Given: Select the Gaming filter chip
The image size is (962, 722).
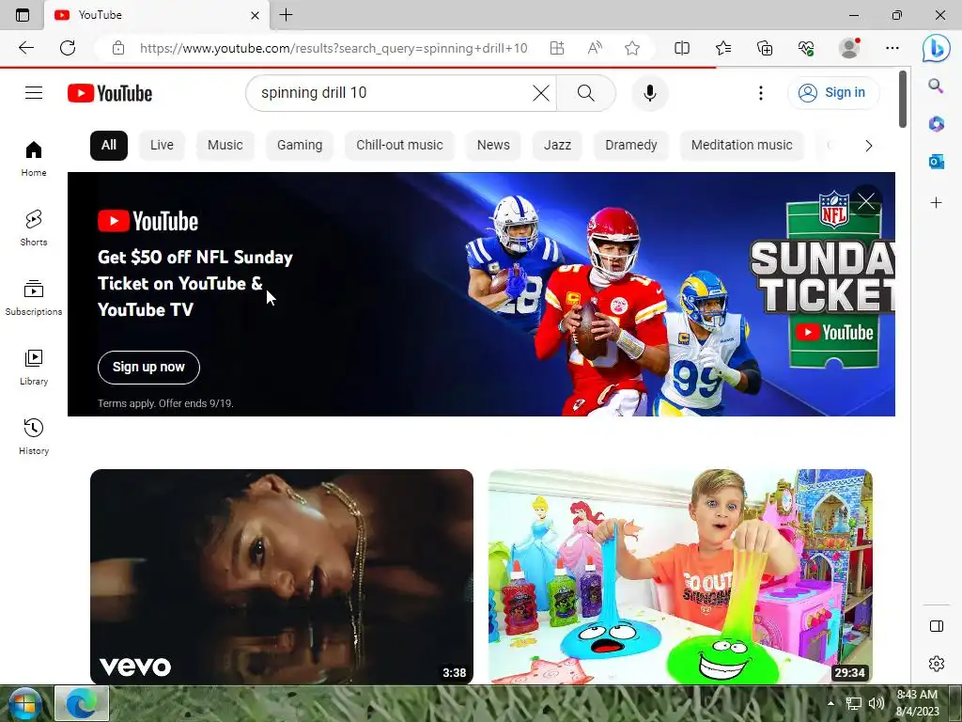Looking at the screenshot, I should [x=300, y=146].
